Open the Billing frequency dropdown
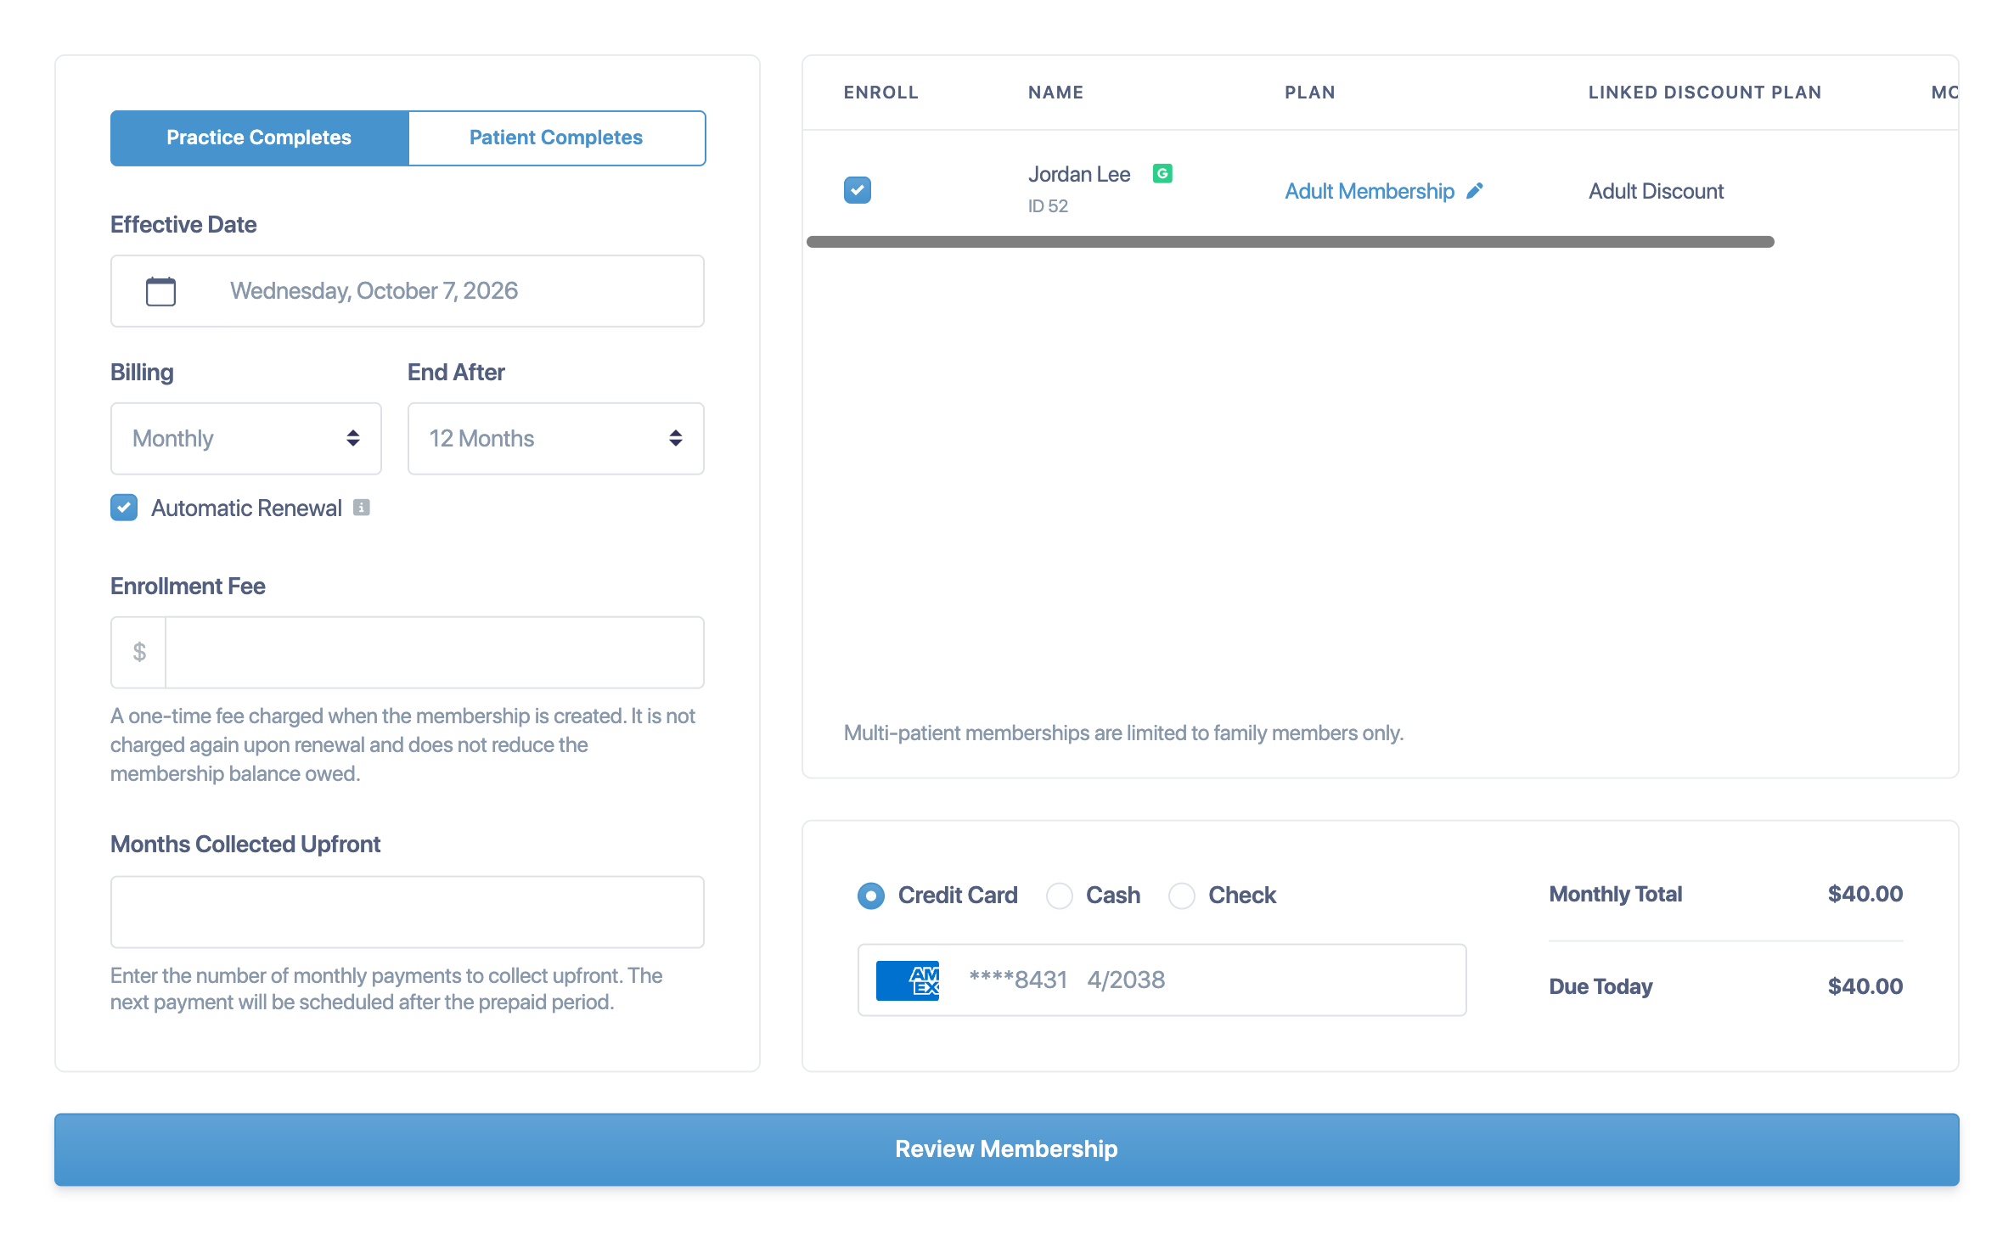This screenshot has height=1241, width=2014. (x=246, y=439)
